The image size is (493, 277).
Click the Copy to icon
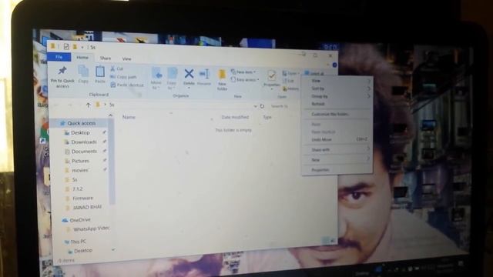pyautogui.click(x=172, y=74)
